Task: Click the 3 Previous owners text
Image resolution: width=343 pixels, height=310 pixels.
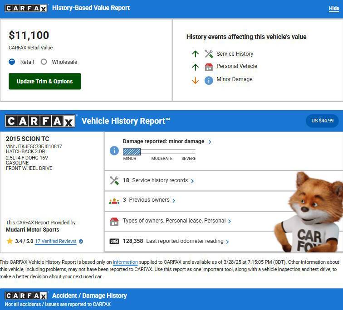Action: pyautogui.click(x=146, y=200)
